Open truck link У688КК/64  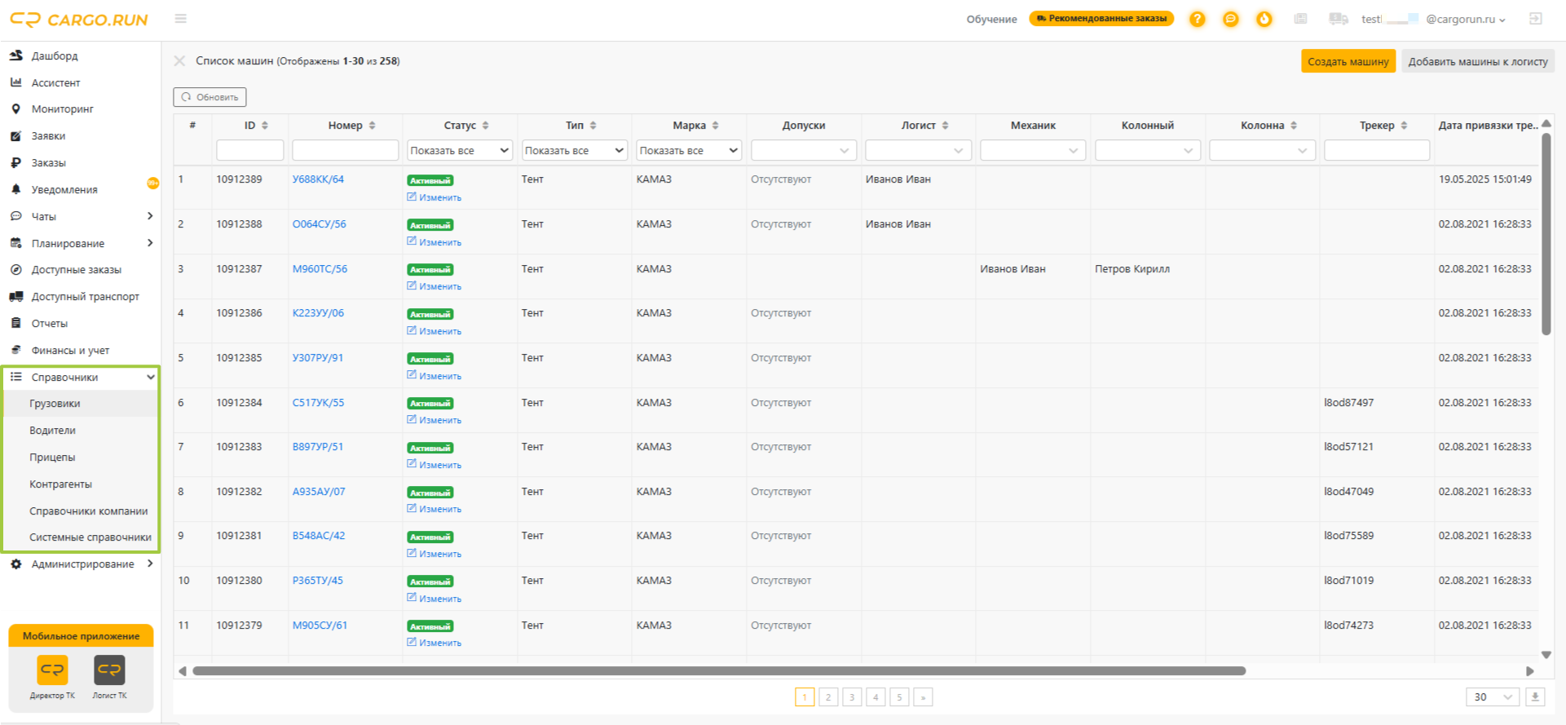pyautogui.click(x=318, y=179)
